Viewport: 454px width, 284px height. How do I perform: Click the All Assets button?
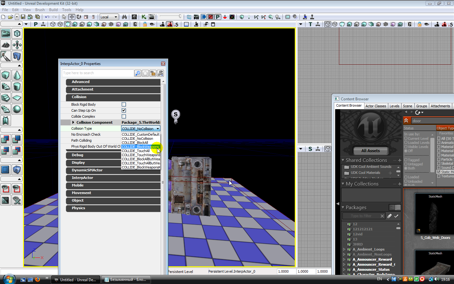point(370,151)
